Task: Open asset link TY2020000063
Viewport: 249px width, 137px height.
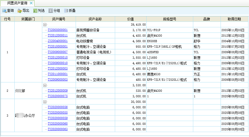Action: [x=57, y=129]
